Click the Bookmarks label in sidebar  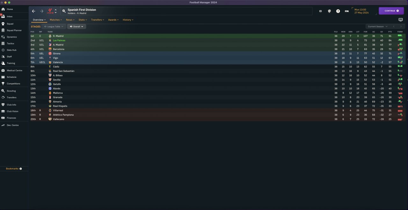pos(12,169)
